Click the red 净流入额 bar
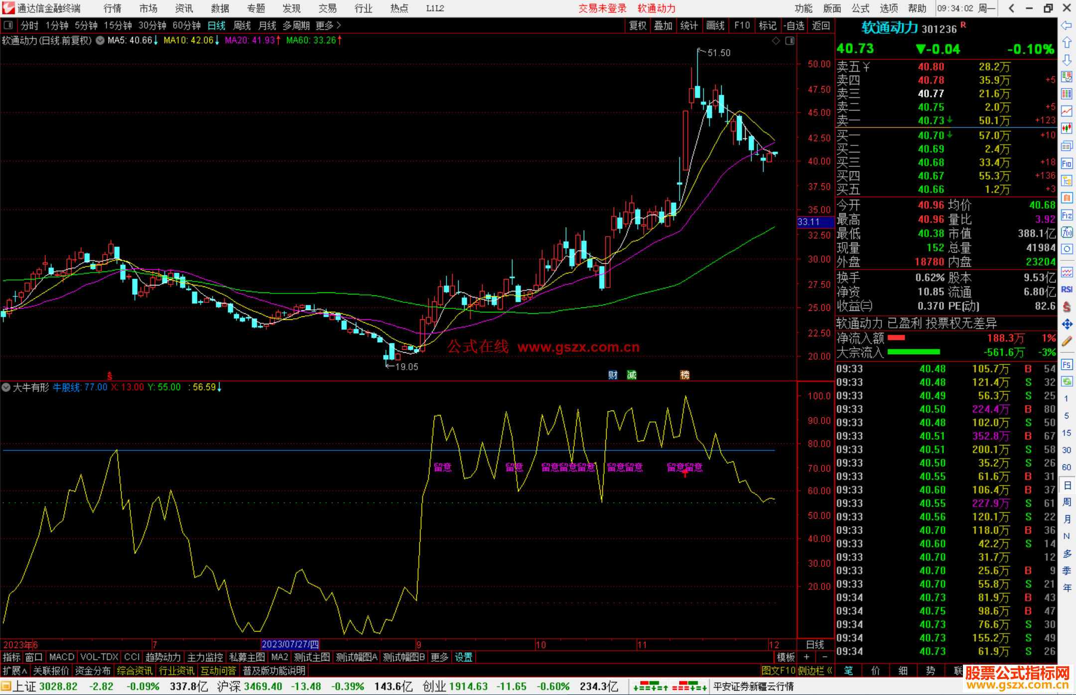This screenshot has height=695, width=1076. coord(896,338)
